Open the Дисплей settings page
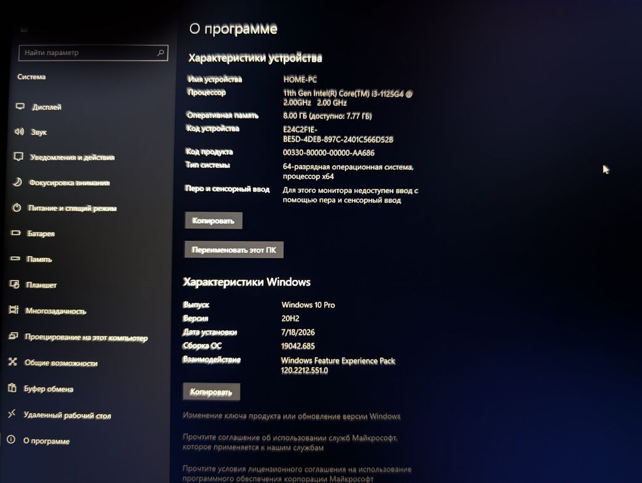Viewport: 642px width, 483px height. point(46,107)
